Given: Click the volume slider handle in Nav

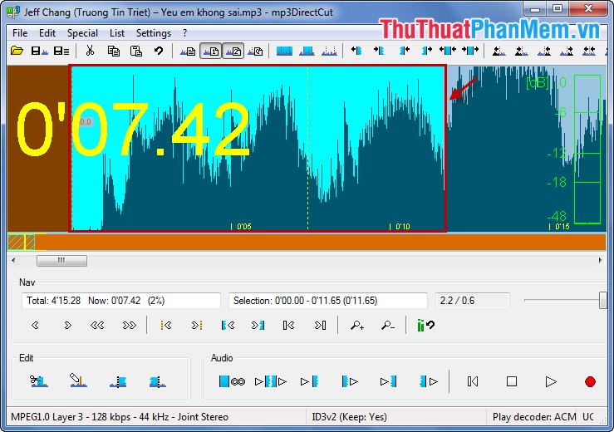Looking at the screenshot, I should (x=602, y=301).
